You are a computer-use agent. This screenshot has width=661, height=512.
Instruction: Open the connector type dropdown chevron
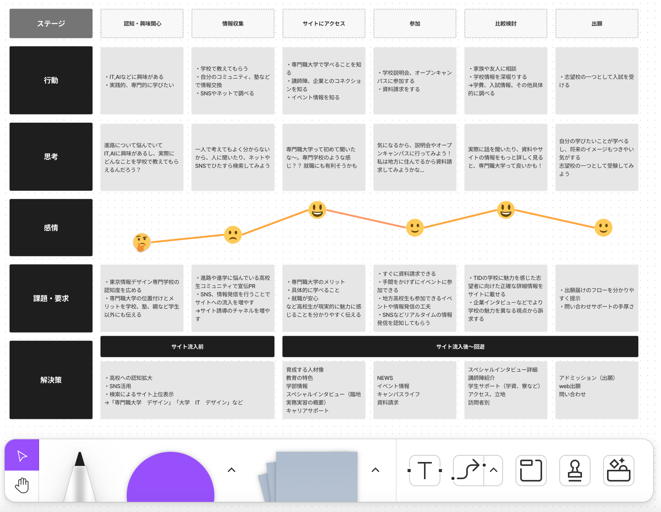tap(493, 470)
